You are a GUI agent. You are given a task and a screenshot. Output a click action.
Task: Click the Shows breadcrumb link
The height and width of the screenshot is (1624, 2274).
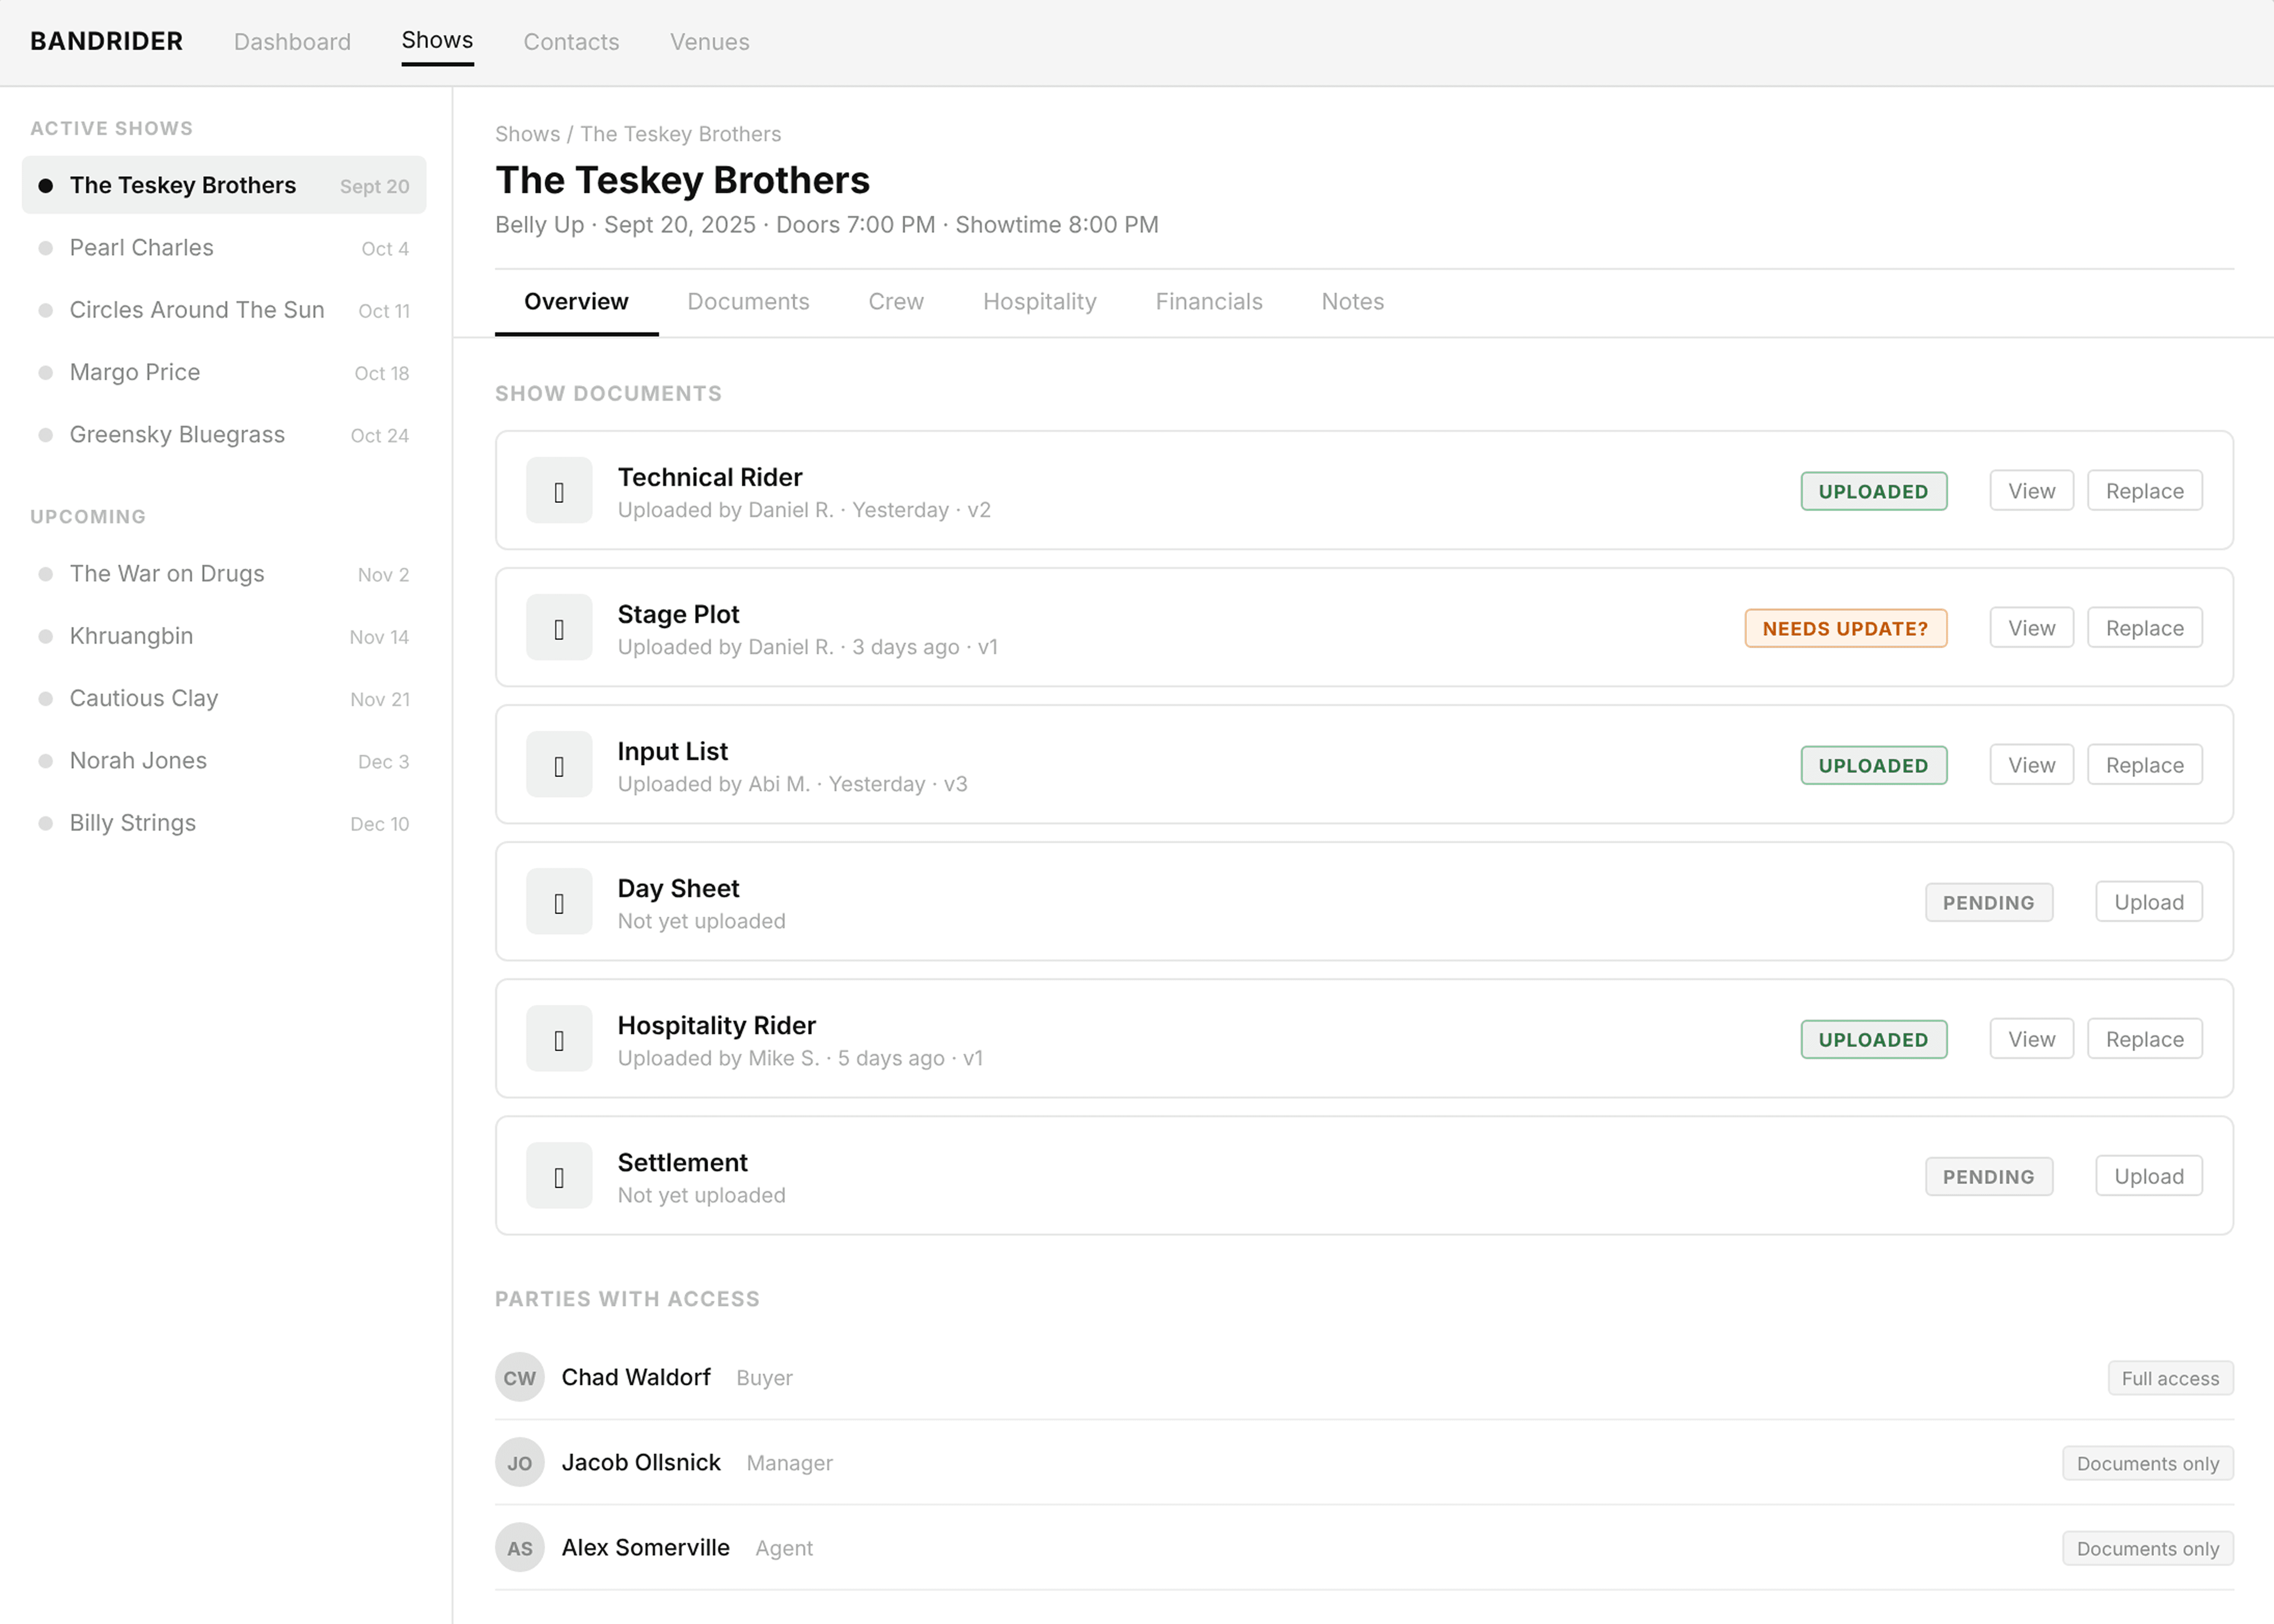(x=527, y=134)
